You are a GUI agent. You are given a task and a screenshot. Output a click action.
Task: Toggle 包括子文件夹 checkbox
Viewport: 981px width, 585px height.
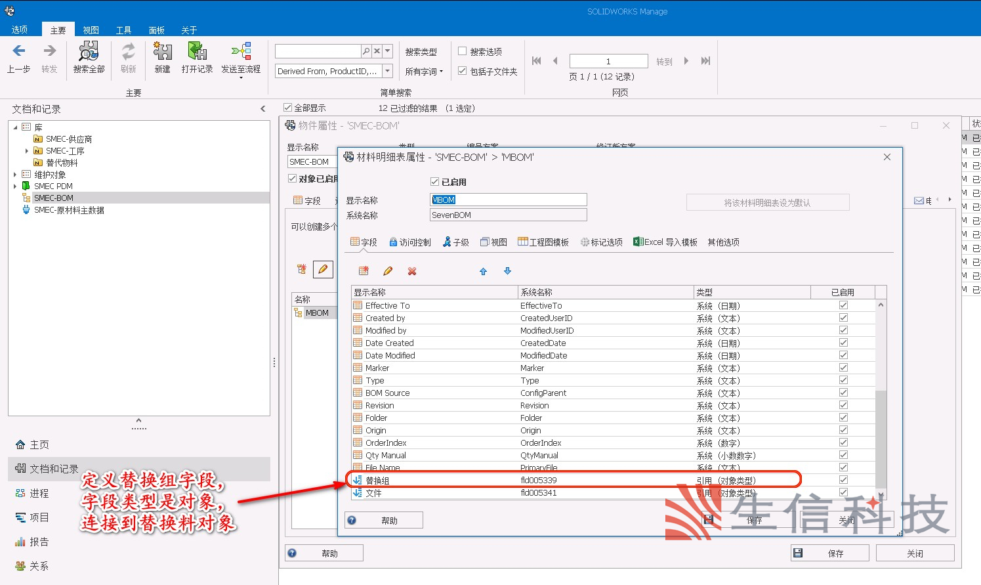coord(462,71)
